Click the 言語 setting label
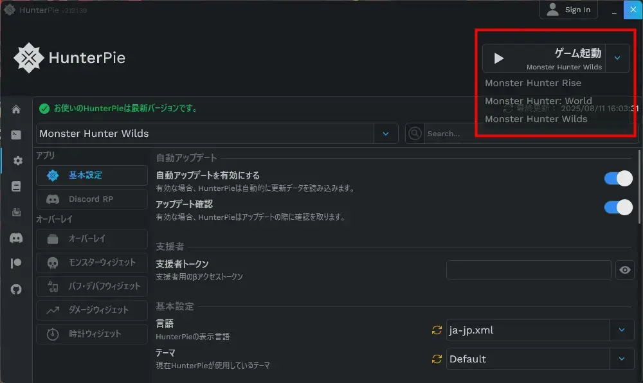 click(165, 324)
